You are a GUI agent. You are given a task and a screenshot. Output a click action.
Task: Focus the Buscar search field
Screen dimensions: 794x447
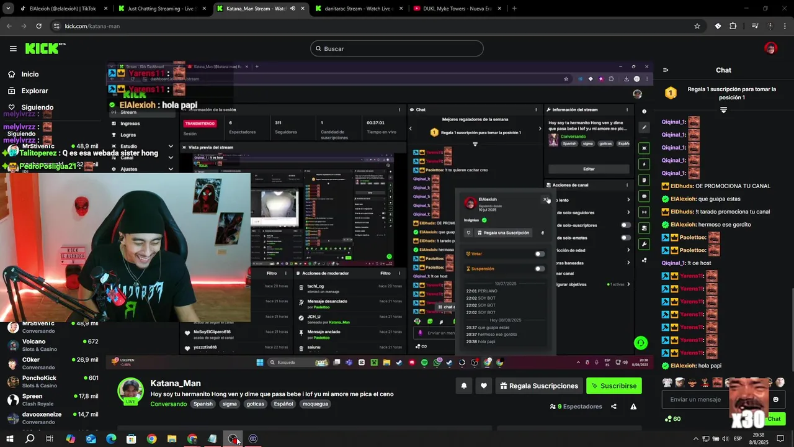click(x=397, y=48)
